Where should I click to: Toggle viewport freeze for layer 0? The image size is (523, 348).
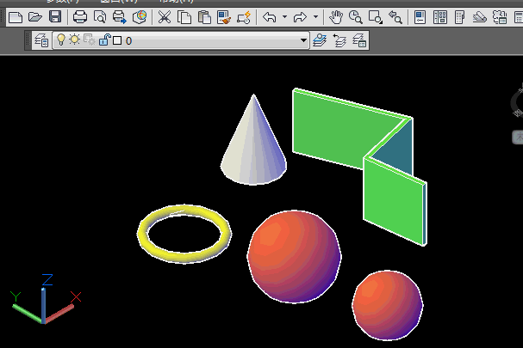(89, 40)
